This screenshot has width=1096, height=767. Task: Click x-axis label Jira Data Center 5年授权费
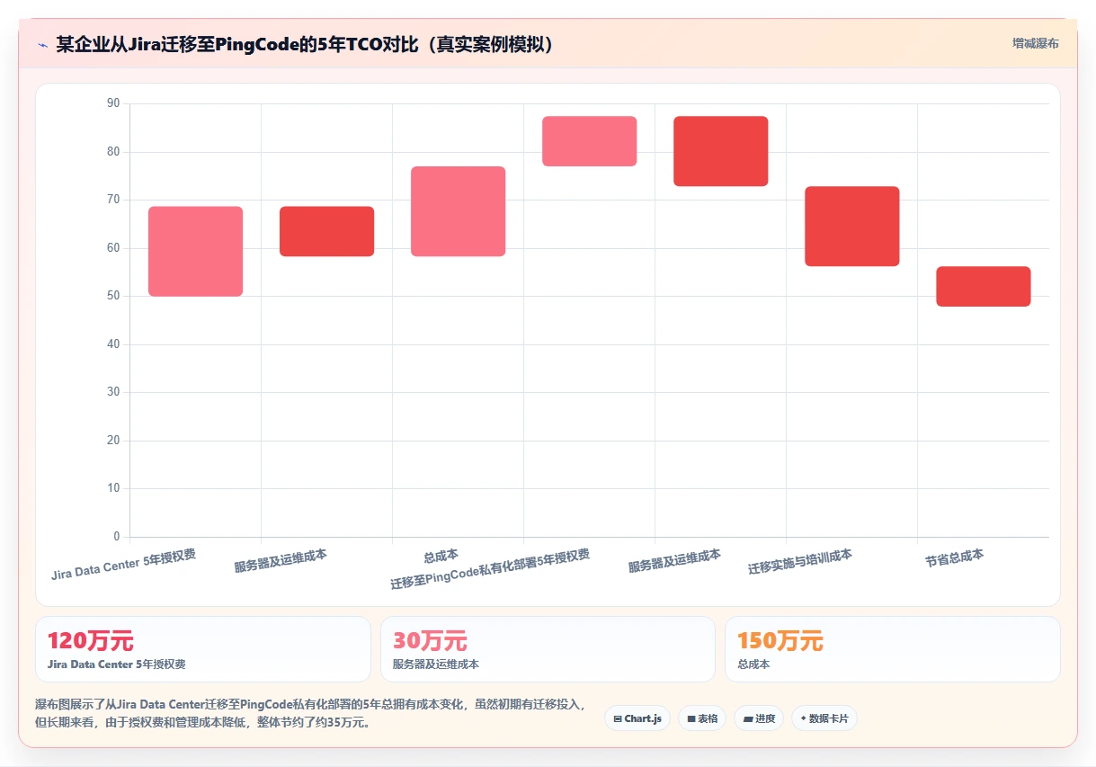[124, 564]
